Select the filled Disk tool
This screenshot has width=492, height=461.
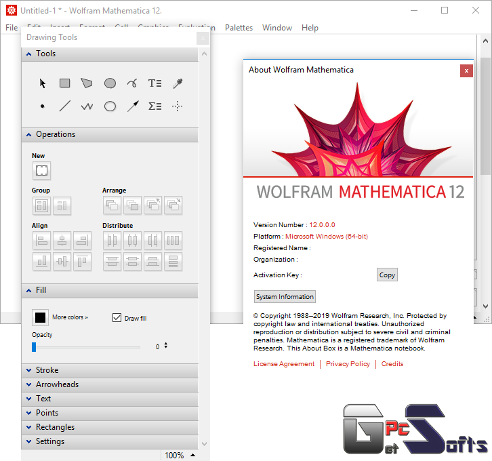[110, 83]
